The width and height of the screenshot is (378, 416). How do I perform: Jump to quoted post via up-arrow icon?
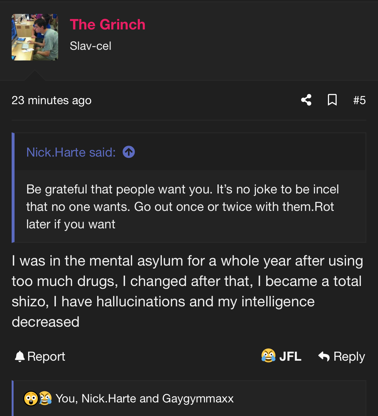(129, 152)
